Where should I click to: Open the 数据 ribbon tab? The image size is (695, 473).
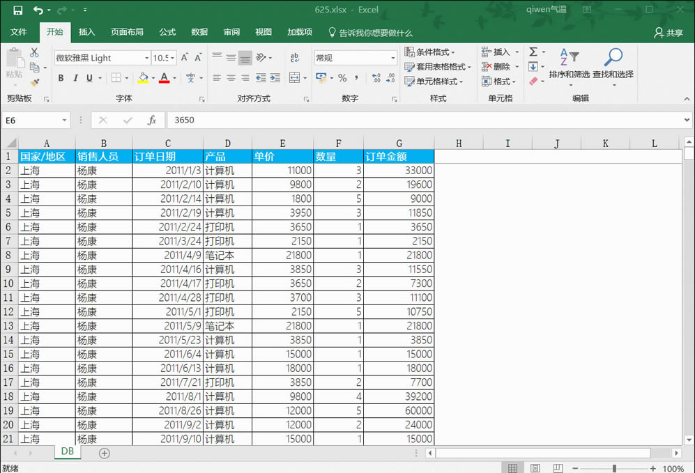pyautogui.click(x=199, y=32)
